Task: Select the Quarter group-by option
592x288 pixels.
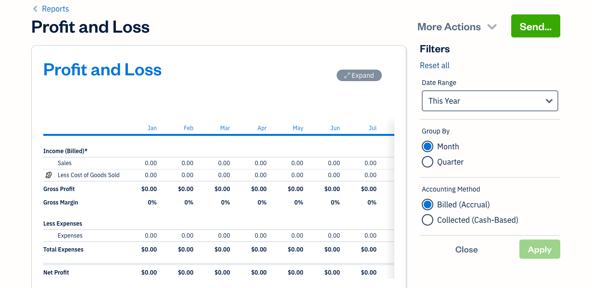Action: pyautogui.click(x=428, y=162)
